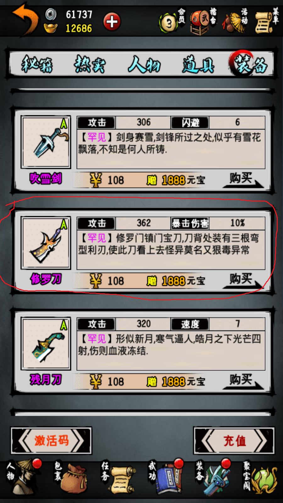Open the arena drum icon
Viewport: 283px width, 503px height.
[203, 21]
